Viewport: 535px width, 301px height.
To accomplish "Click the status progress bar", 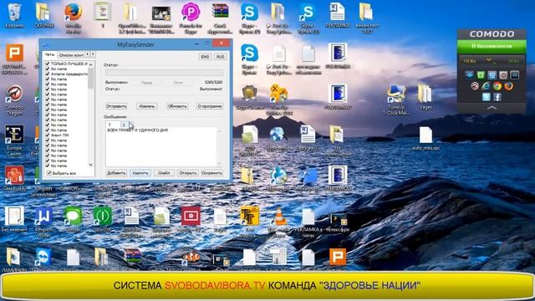I will click(x=164, y=73).
